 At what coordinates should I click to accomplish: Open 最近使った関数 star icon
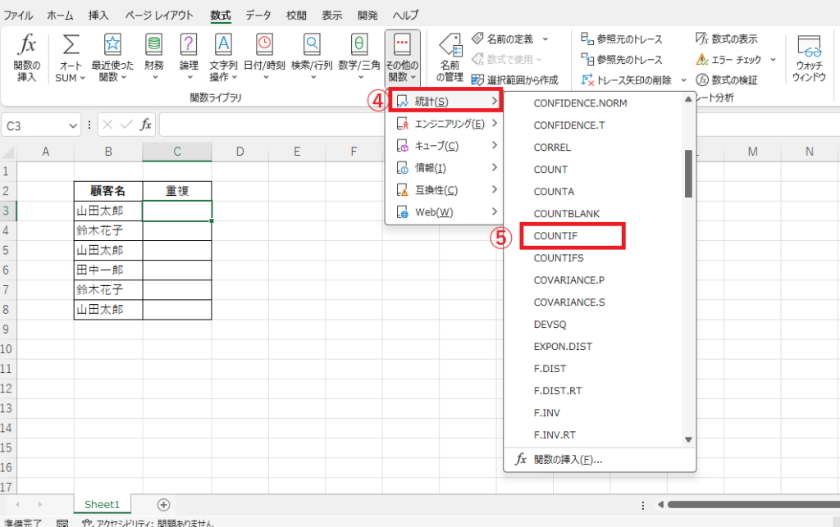(112, 45)
